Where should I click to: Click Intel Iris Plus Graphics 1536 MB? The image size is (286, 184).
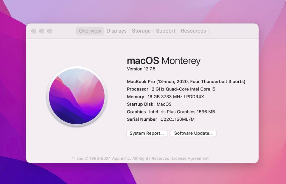click(x=182, y=112)
